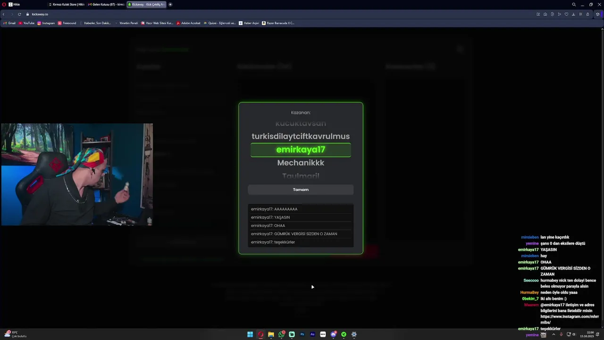Screen dimensions: 604x340
Task: Open weather widget showing 15°C
Action: tap(15, 334)
